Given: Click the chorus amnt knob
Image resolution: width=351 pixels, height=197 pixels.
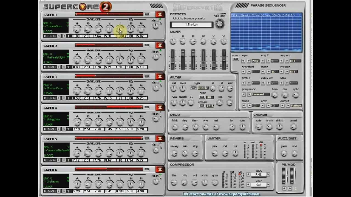Looking at the screenshot, I should (x=293, y=127).
